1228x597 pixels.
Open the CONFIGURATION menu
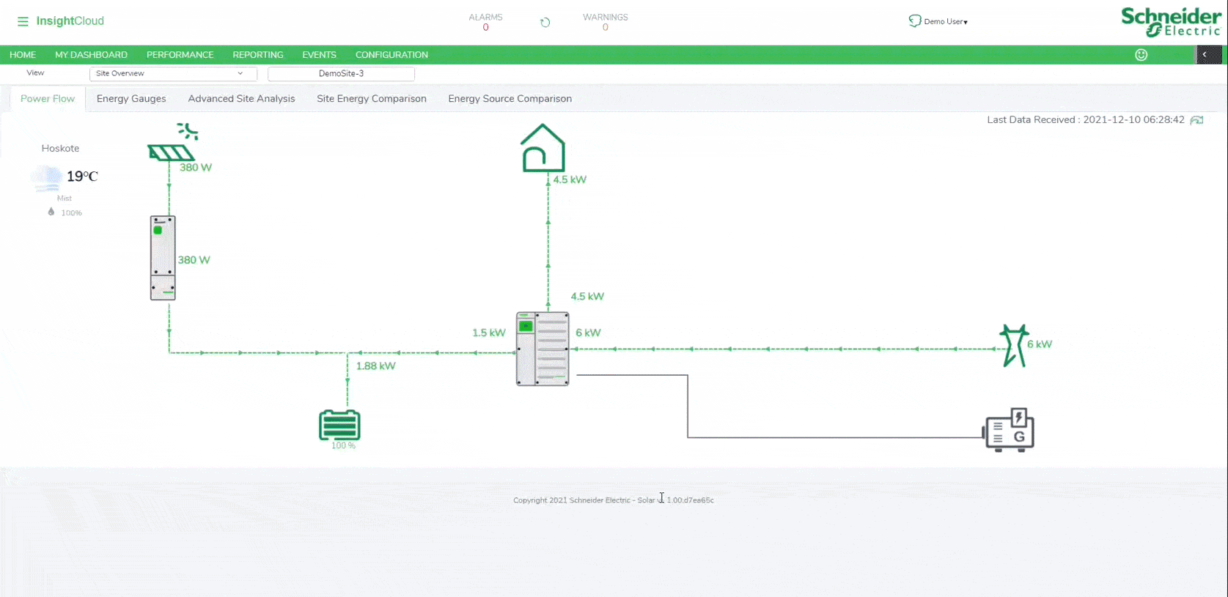391,55
